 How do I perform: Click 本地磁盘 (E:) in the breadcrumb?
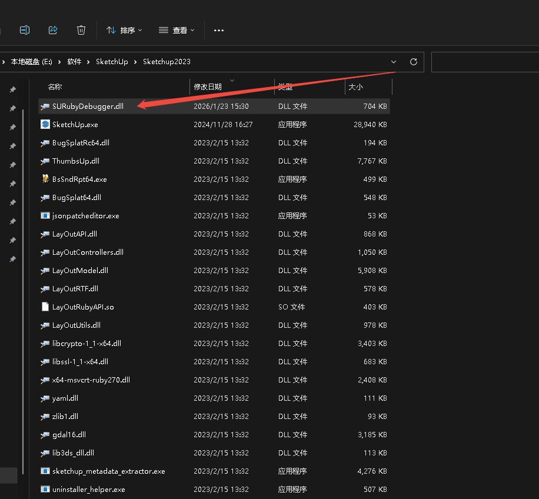[x=31, y=62]
